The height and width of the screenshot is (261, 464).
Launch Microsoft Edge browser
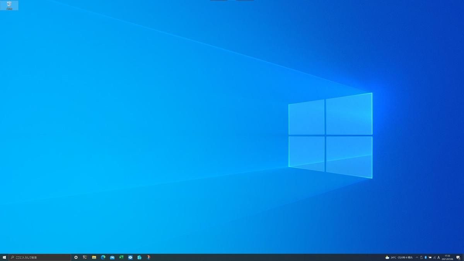(x=103, y=257)
